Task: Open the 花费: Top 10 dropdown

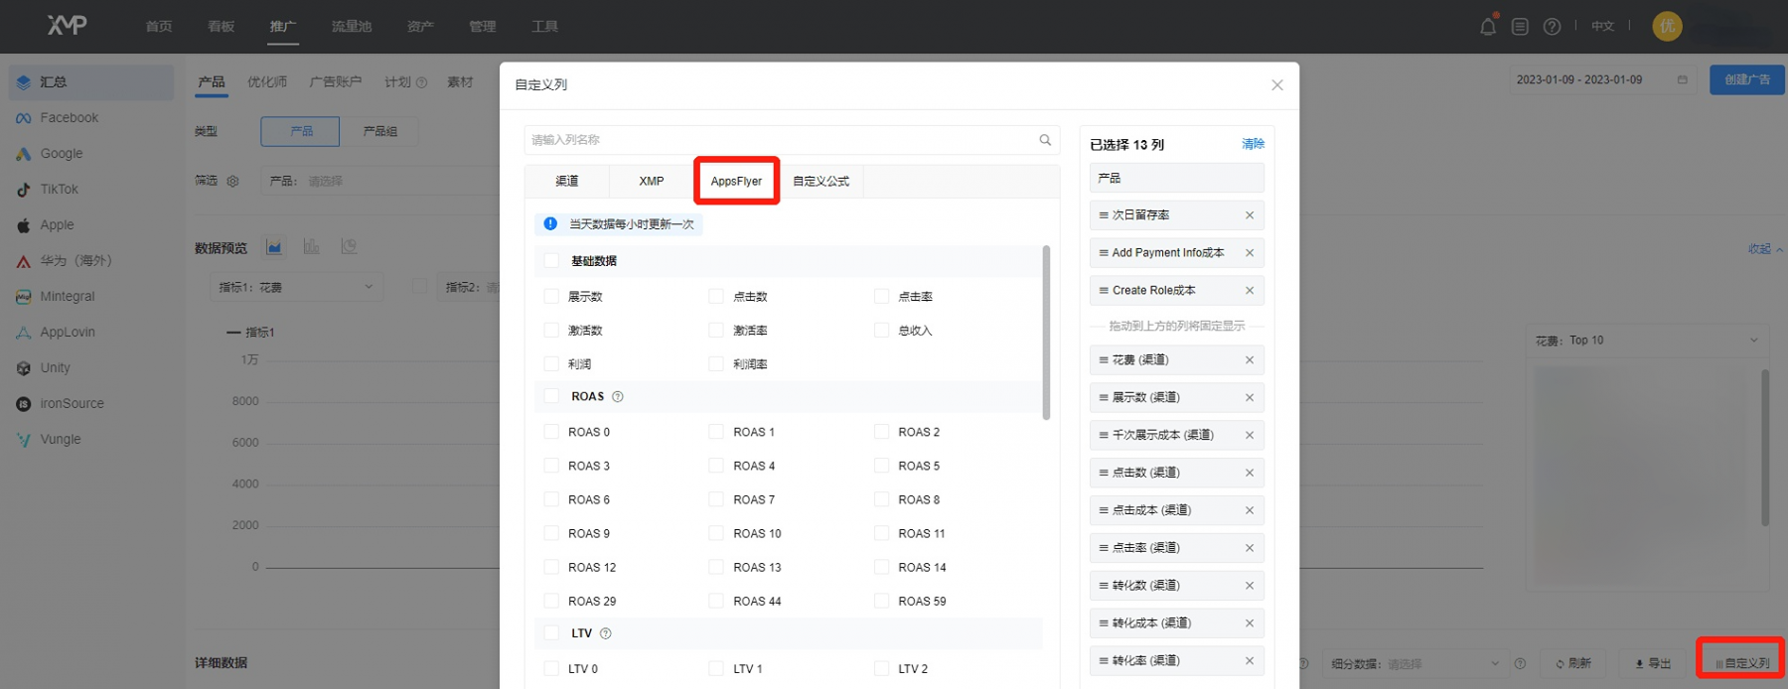Action: (x=1647, y=341)
